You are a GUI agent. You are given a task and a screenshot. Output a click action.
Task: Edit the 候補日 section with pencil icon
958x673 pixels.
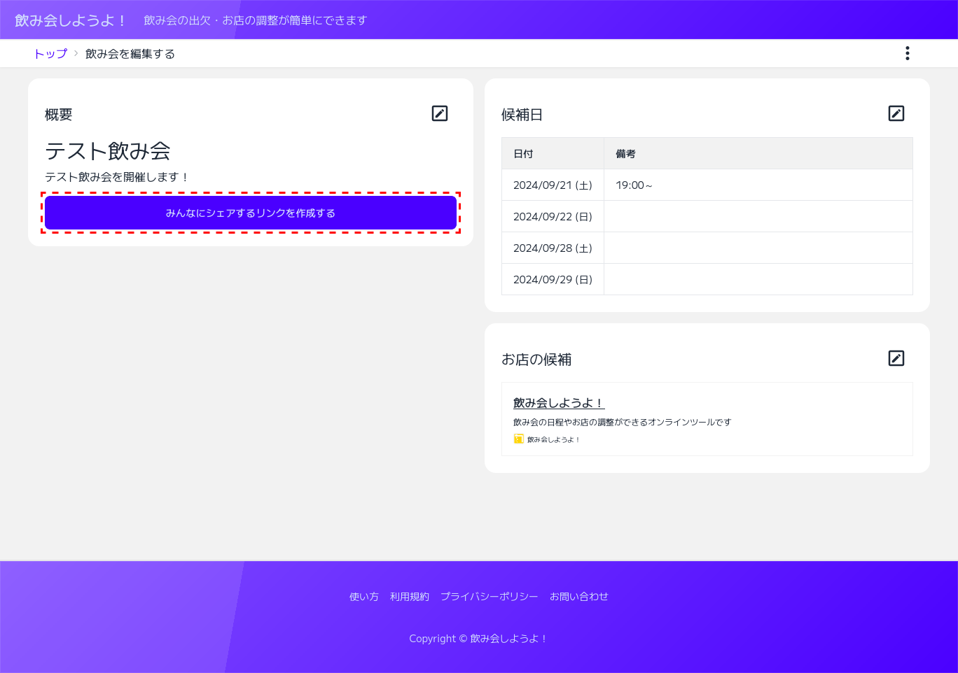click(x=896, y=113)
